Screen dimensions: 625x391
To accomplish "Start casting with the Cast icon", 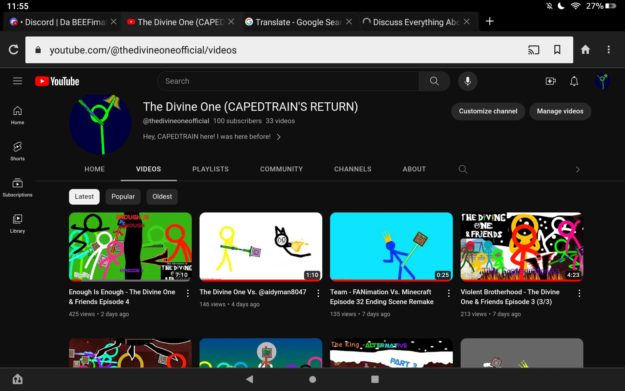I will [x=534, y=50].
